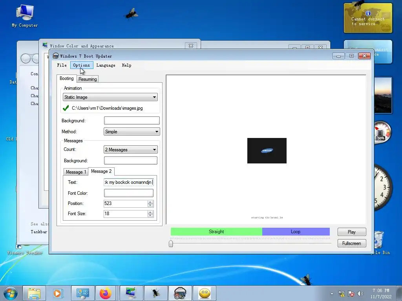The width and height of the screenshot is (402, 301).
Task: Click the volume speaker tray icon
Action: click(360, 294)
